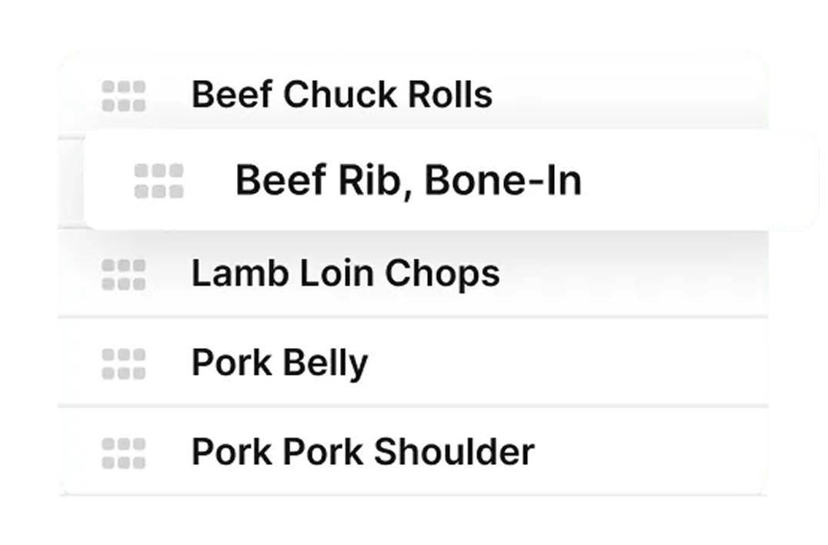Click the drag handle beside Lamb Loin Chops

[x=122, y=273]
